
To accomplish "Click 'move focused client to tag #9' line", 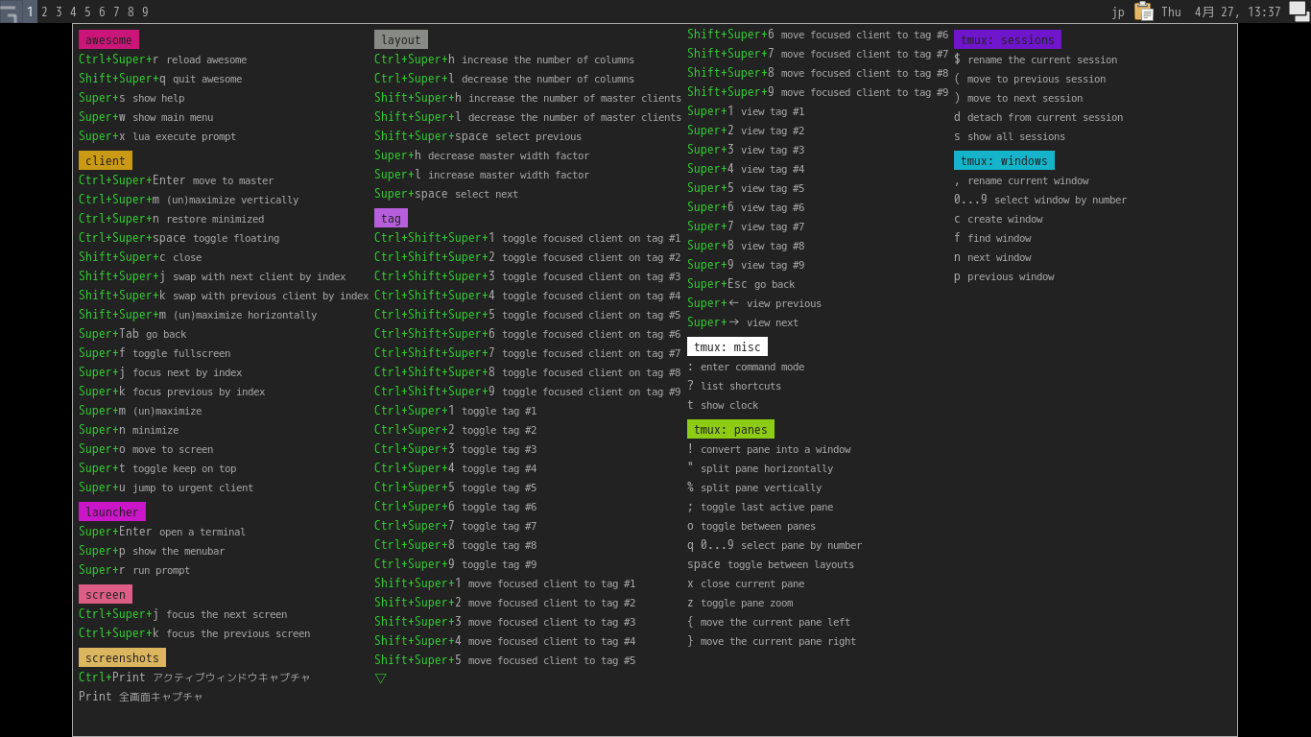I will [818, 92].
